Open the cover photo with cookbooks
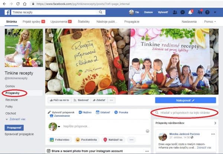Screen dimensions: 223x154 [132, 62]
